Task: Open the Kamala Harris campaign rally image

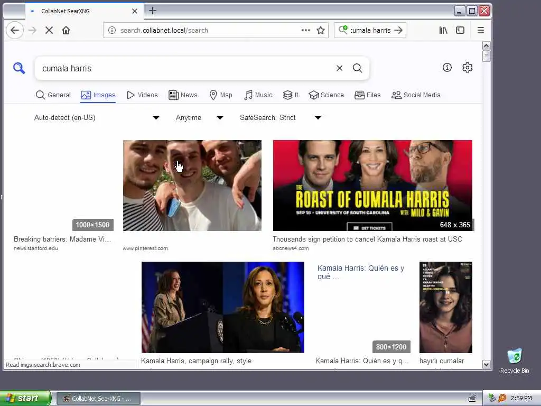Action: 223,307
